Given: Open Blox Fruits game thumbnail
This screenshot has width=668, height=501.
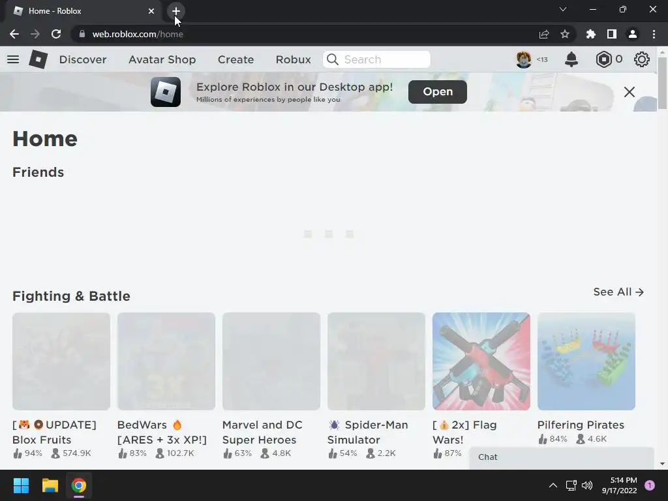Looking at the screenshot, I should click(x=61, y=361).
